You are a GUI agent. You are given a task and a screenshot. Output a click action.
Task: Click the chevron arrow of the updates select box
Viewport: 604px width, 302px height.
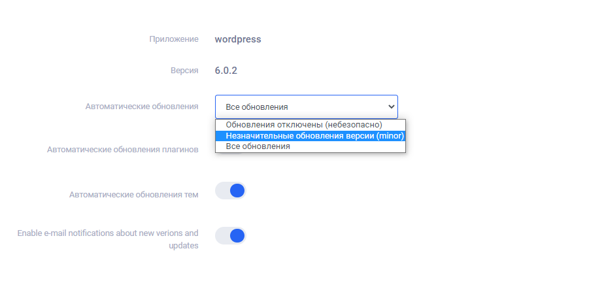392,107
